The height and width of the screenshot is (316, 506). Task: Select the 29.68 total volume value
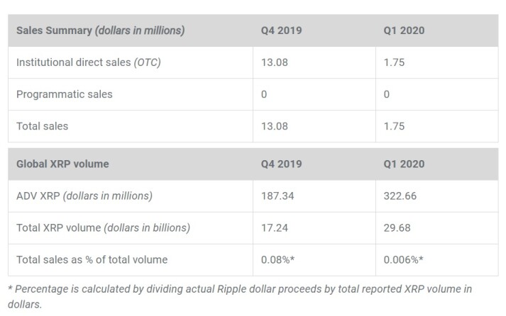[397, 227]
